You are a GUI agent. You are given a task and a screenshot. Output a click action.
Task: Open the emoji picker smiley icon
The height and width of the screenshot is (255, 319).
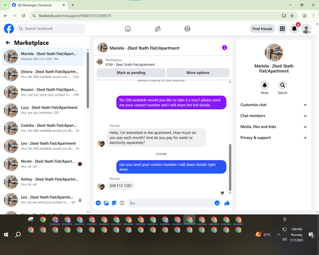[x=217, y=203]
